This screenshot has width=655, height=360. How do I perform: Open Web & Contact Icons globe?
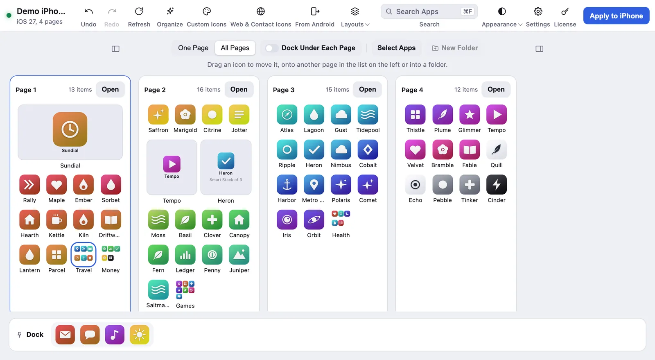click(261, 11)
